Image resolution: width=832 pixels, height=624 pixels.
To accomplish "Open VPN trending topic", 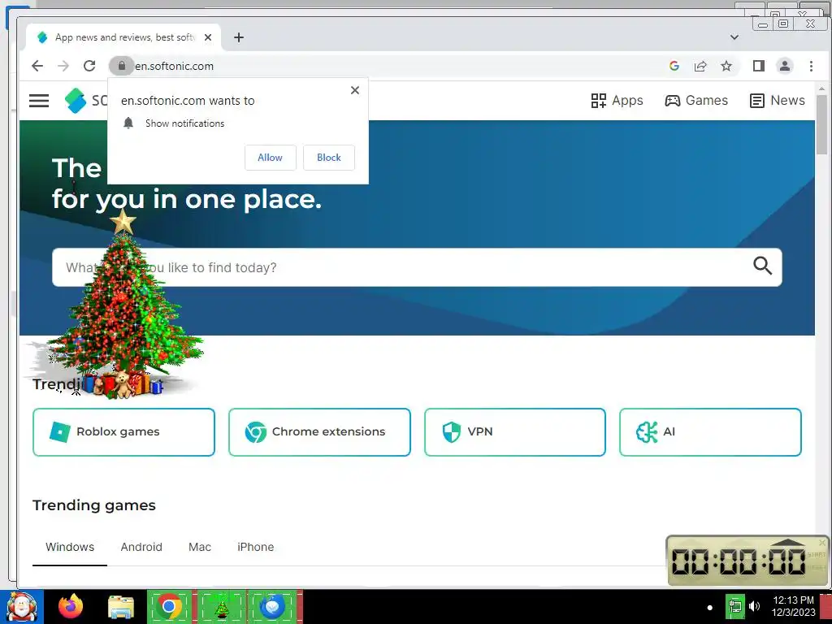I will click(x=514, y=432).
